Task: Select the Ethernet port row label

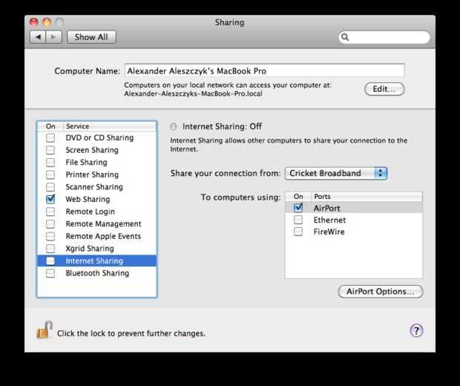Action: (329, 220)
